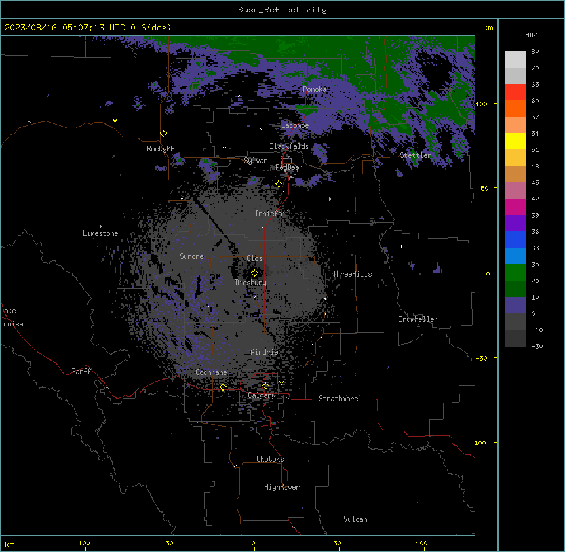The image size is (565, 552).
Task: Click the HighRiver label
Action: (282, 487)
